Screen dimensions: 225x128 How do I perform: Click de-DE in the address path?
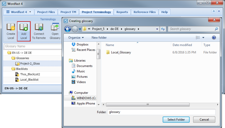(x=114, y=29)
